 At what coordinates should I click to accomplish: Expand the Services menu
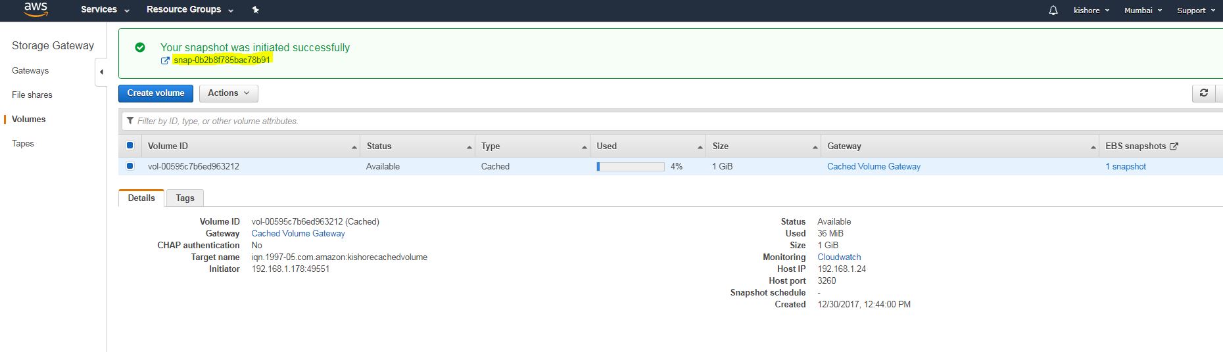[x=105, y=10]
